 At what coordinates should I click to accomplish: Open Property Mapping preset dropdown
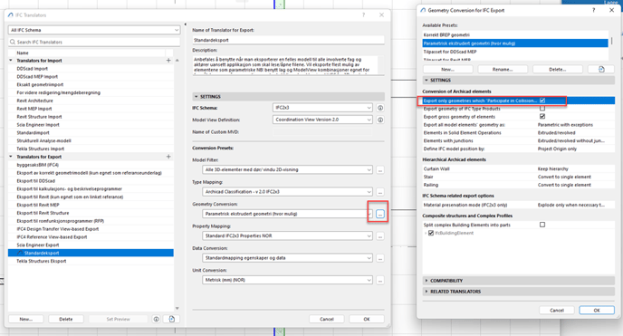tap(287, 235)
